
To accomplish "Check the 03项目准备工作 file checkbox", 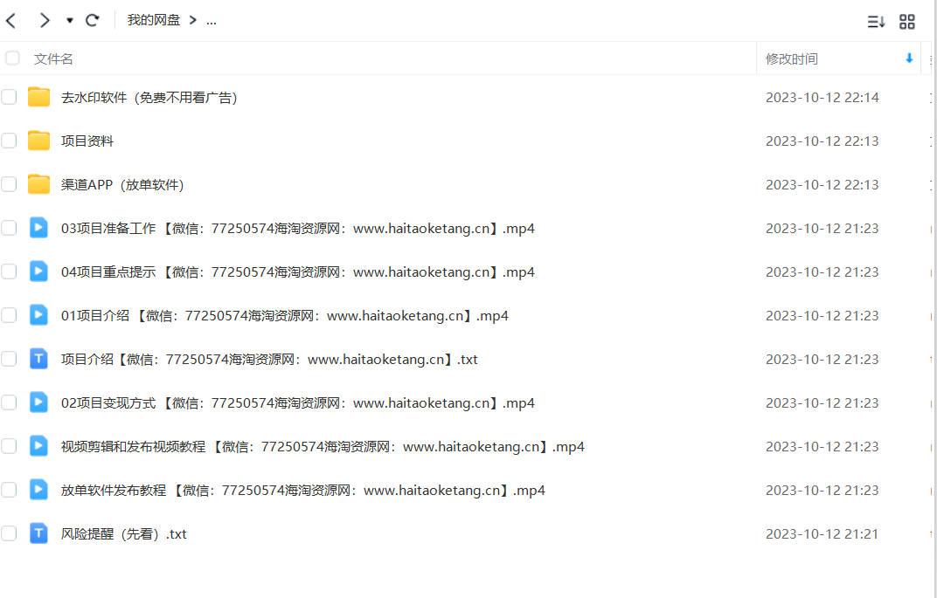I will tap(9, 227).
